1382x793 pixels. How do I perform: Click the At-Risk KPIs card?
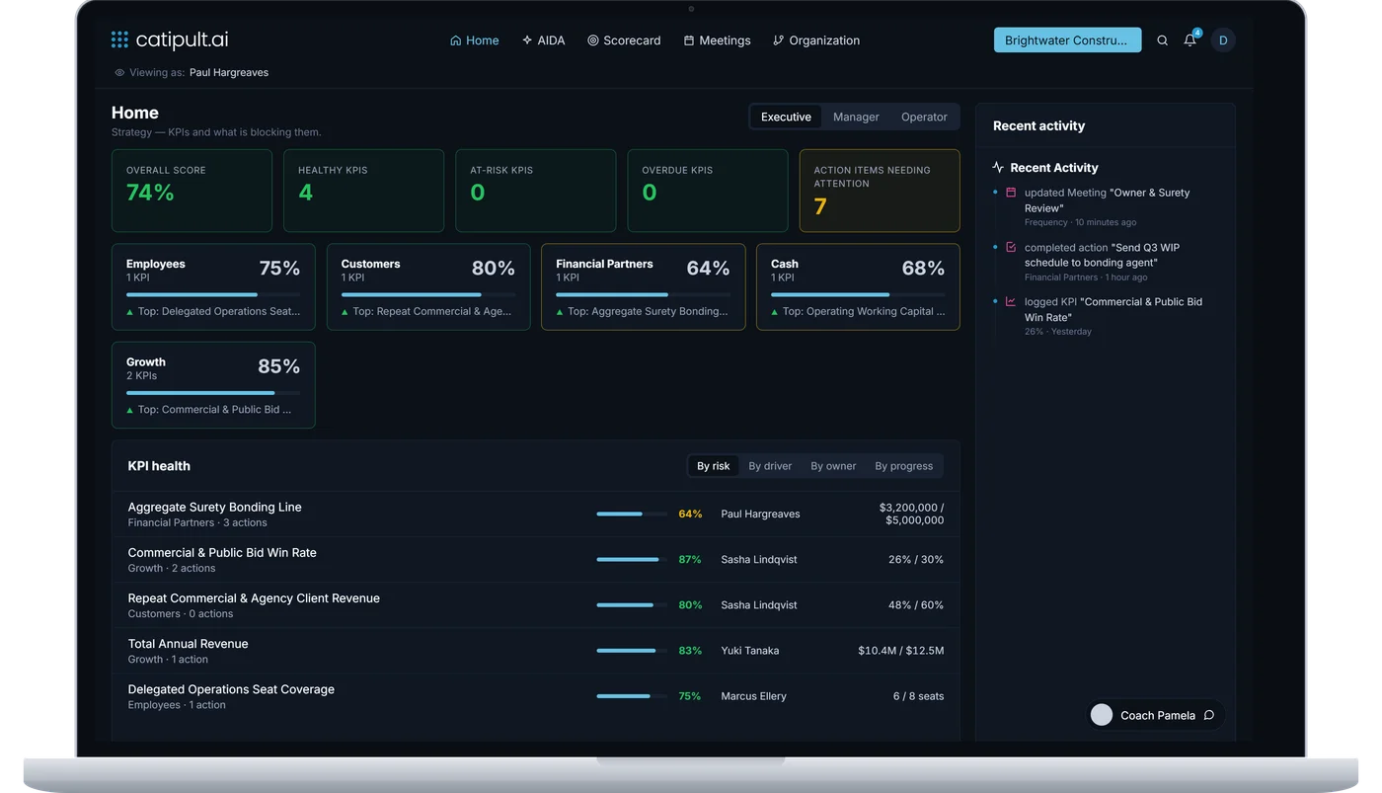tap(536, 191)
